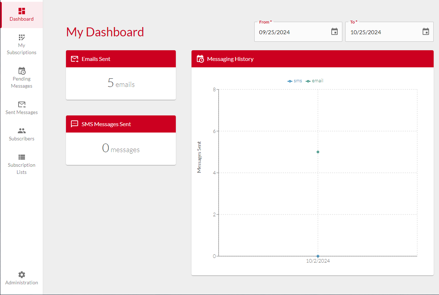439x295 pixels.
Task: Click the My Subscriptions icon in sidebar
Action: pos(22,37)
